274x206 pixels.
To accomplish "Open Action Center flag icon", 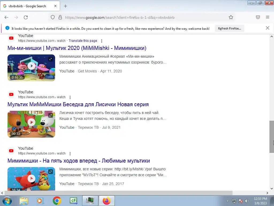I will [241, 201].
